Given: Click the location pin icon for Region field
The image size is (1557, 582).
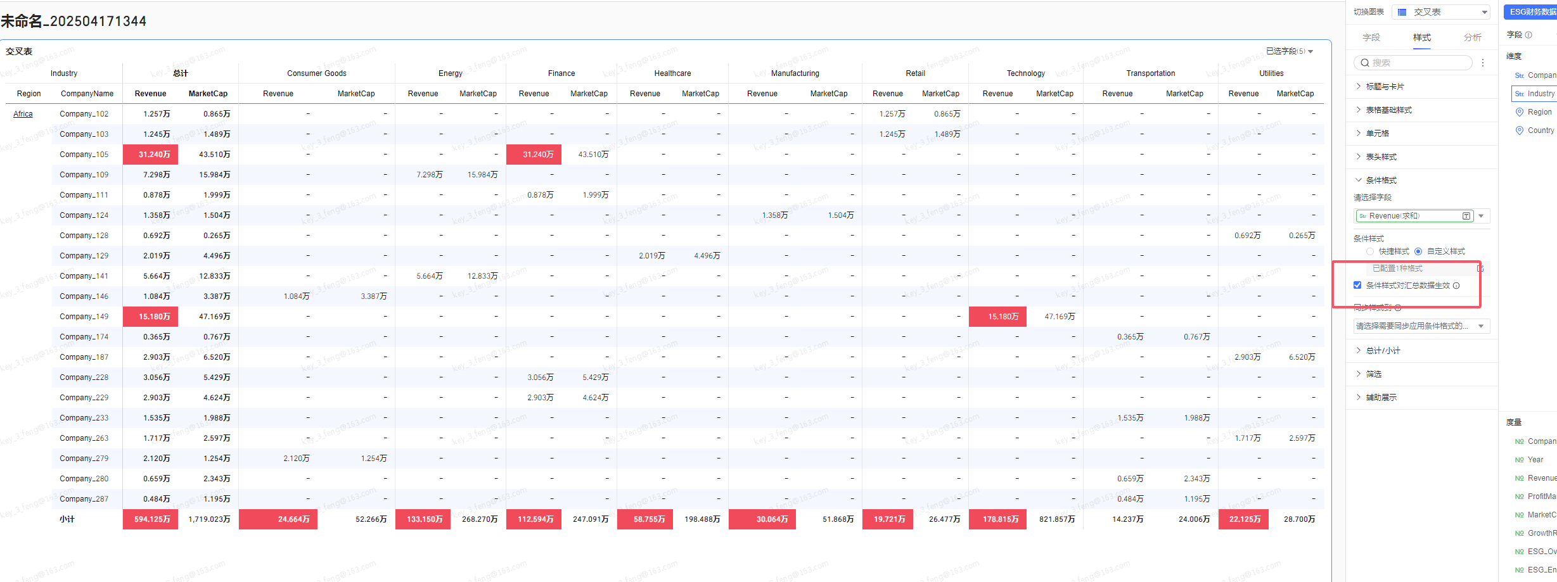Looking at the screenshot, I should (x=1519, y=112).
